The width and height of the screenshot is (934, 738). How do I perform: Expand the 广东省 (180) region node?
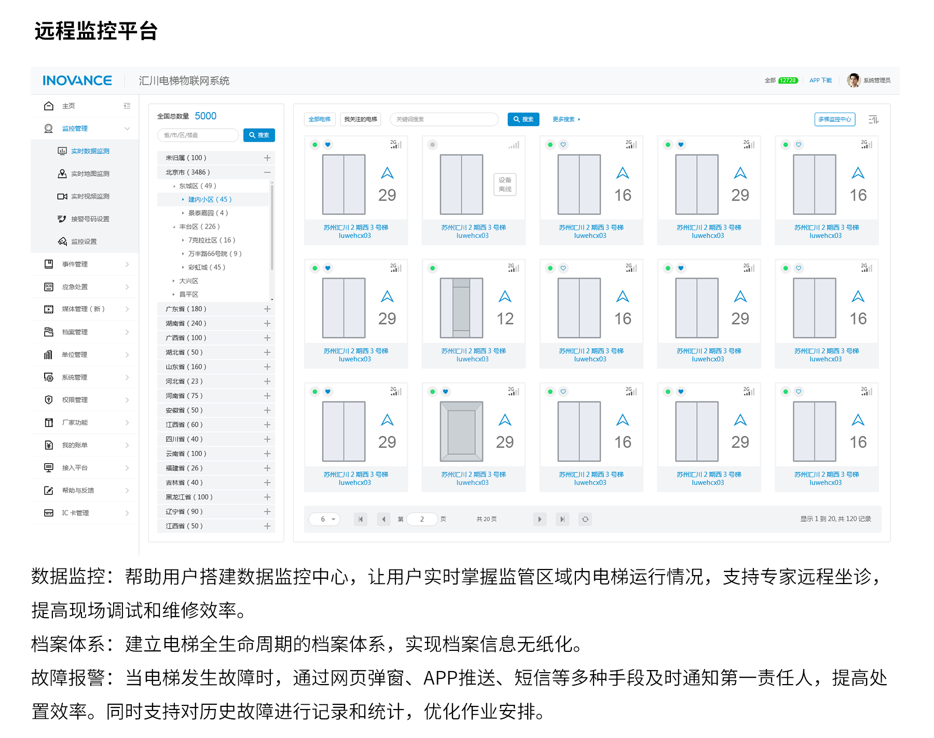coord(267,309)
